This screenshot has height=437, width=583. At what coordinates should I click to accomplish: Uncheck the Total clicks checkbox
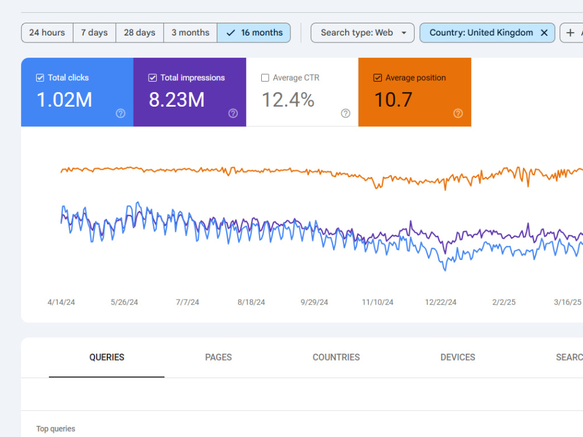tap(40, 77)
